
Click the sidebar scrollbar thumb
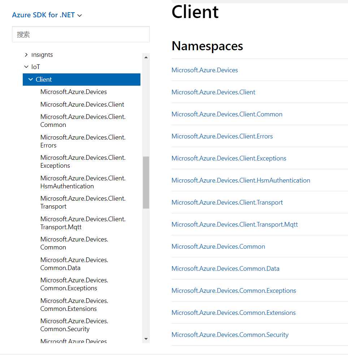[146, 183]
